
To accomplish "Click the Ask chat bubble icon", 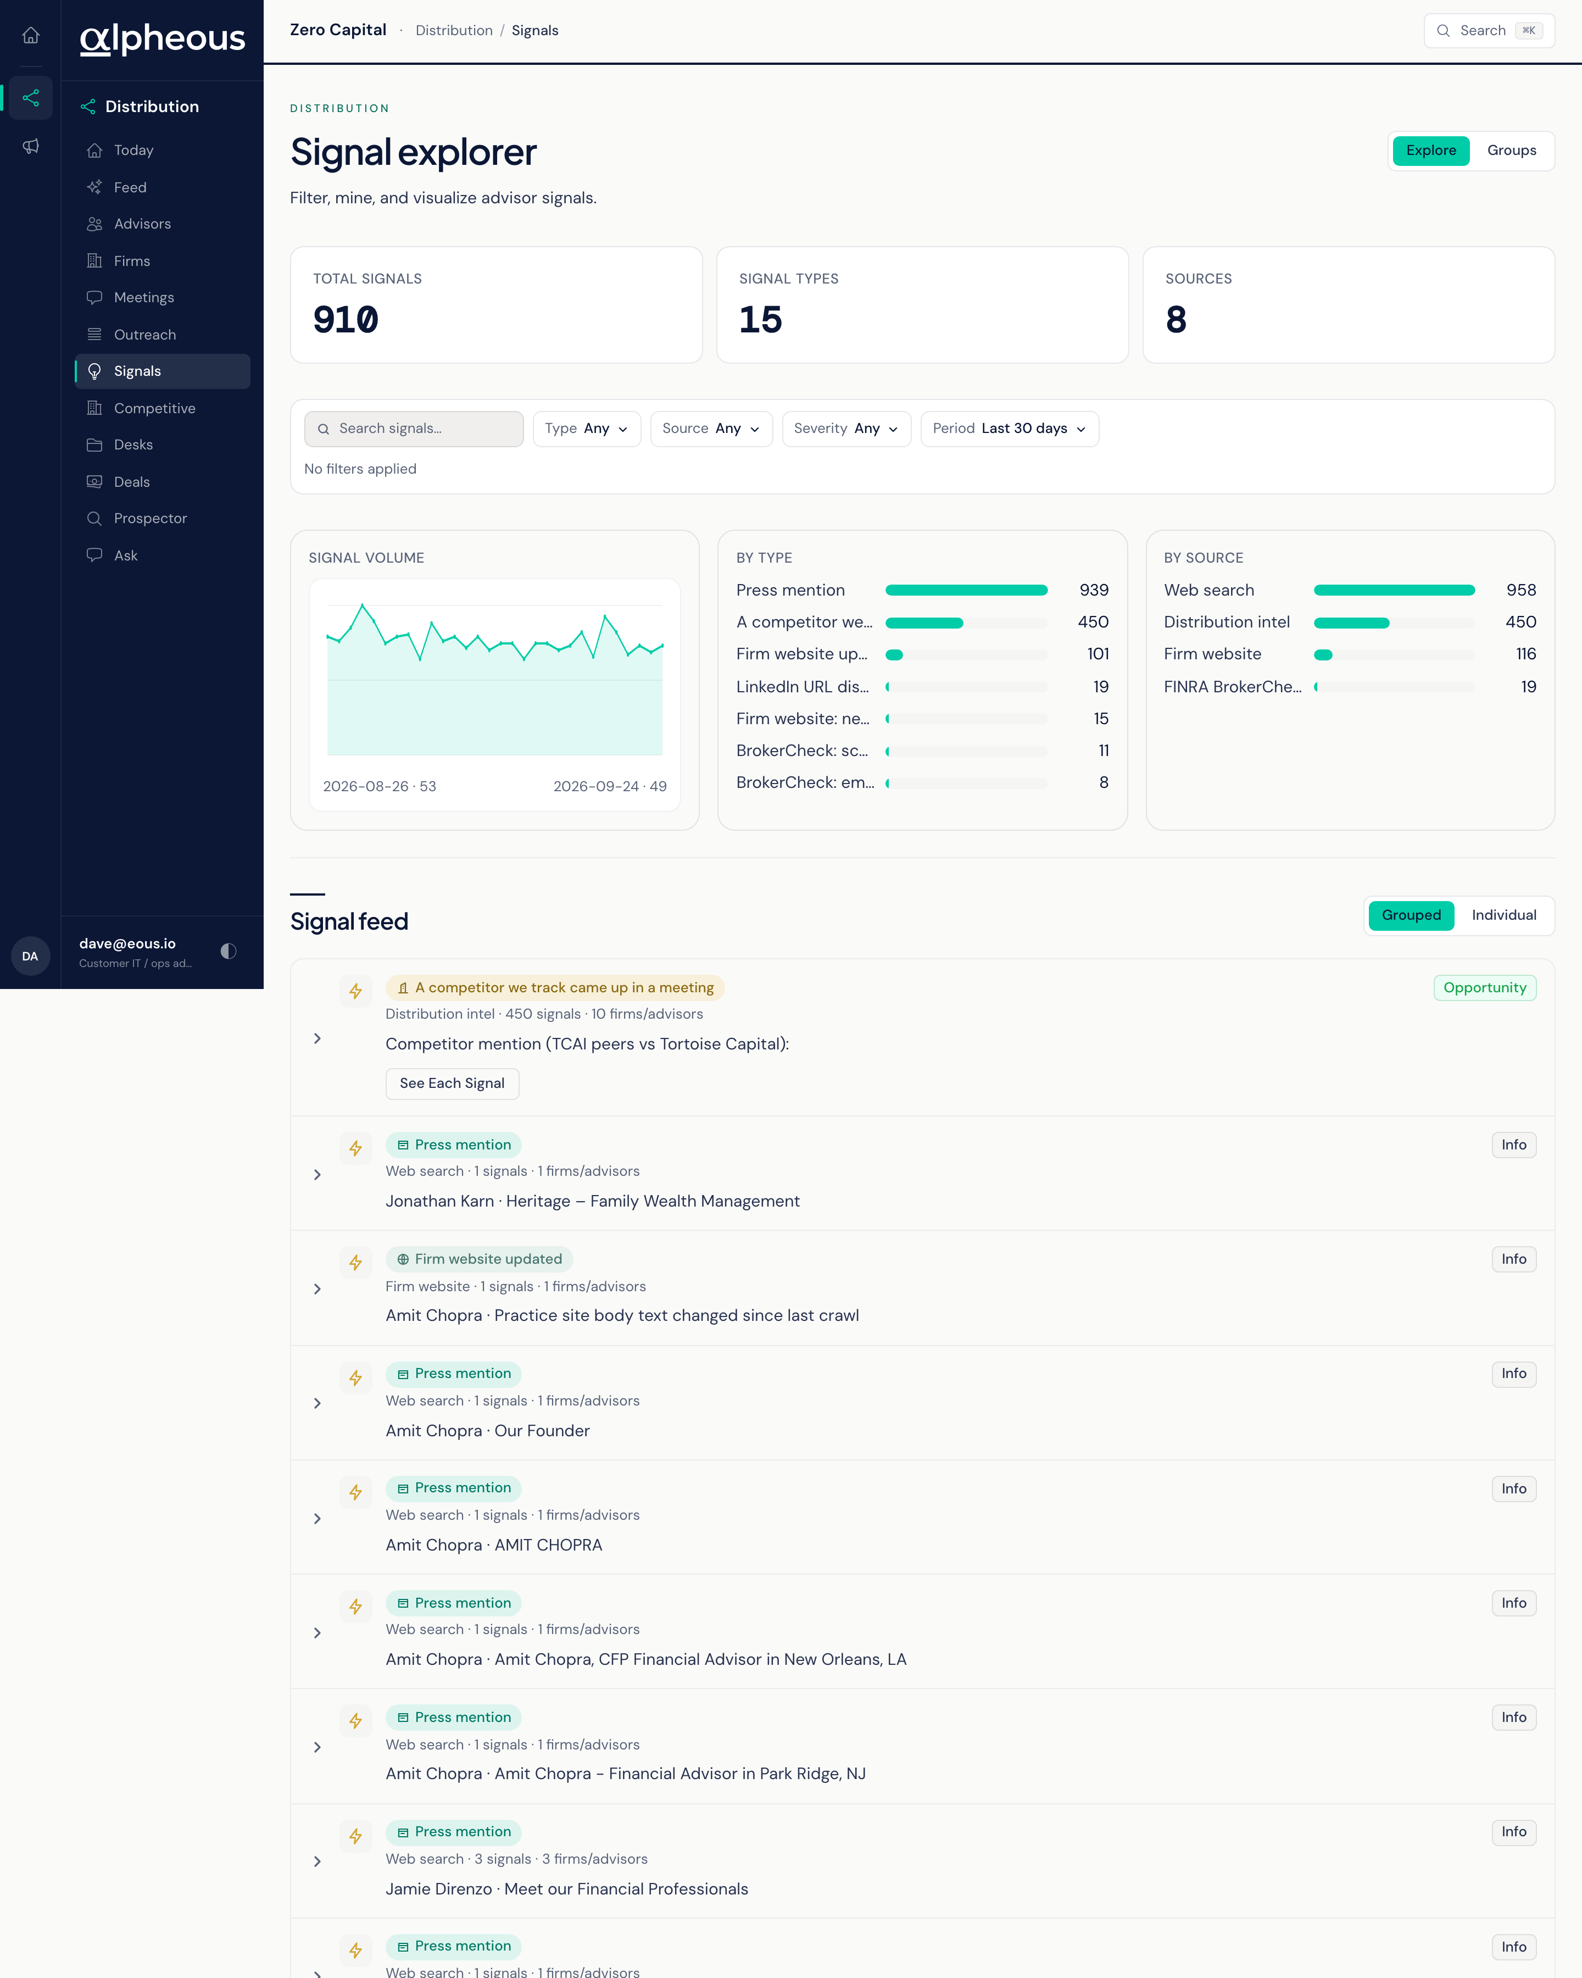I will click(x=94, y=555).
